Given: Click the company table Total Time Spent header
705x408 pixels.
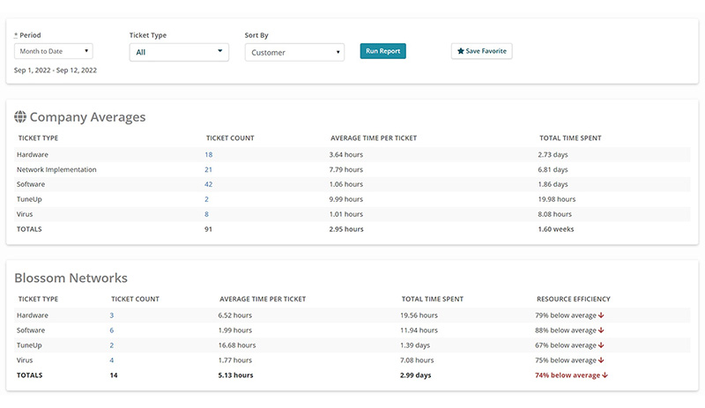Looking at the screenshot, I should [570, 138].
